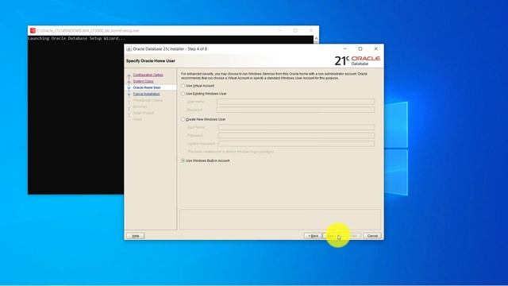Maximize the Oracle installer window
The image size is (508, 286).
360,48
